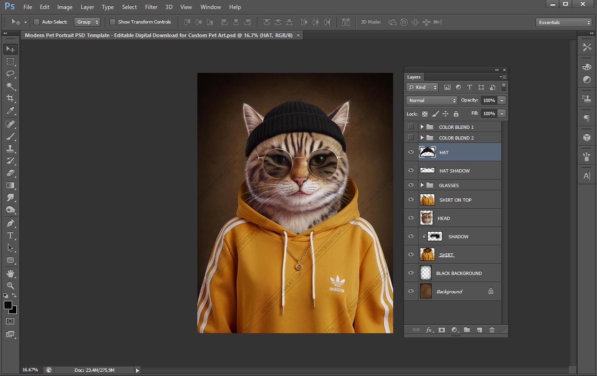597x376 pixels.
Task: Create new adjustment layer icon
Action: [x=454, y=330]
